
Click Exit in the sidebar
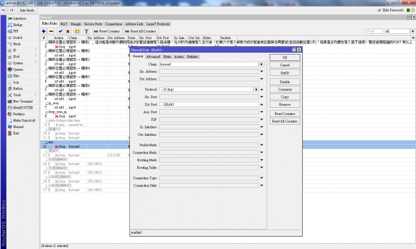pyautogui.click(x=16, y=133)
